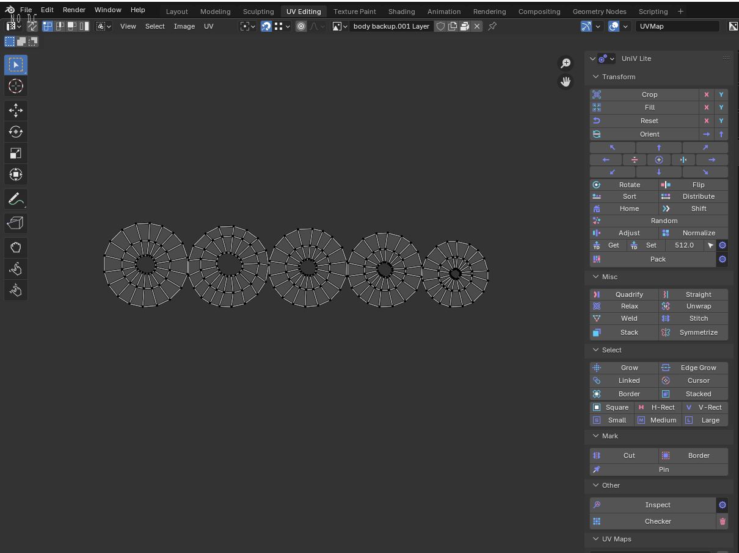Click the Pack button
The width and height of the screenshot is (739, 553).
click(658, 259)
